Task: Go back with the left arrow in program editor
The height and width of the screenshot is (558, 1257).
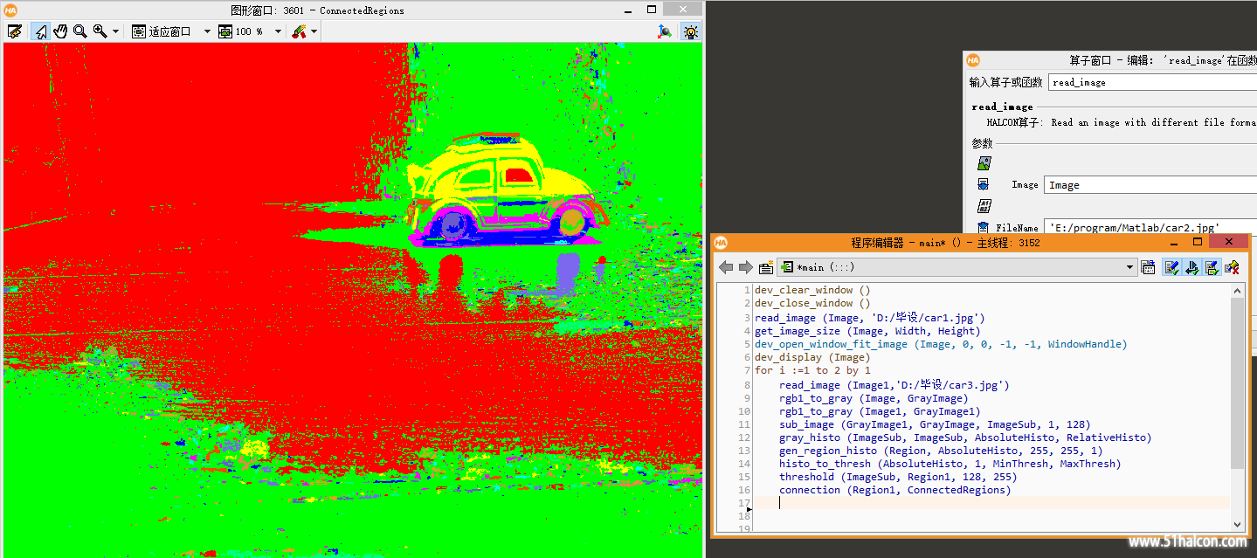Action: (x=726, y=267)
